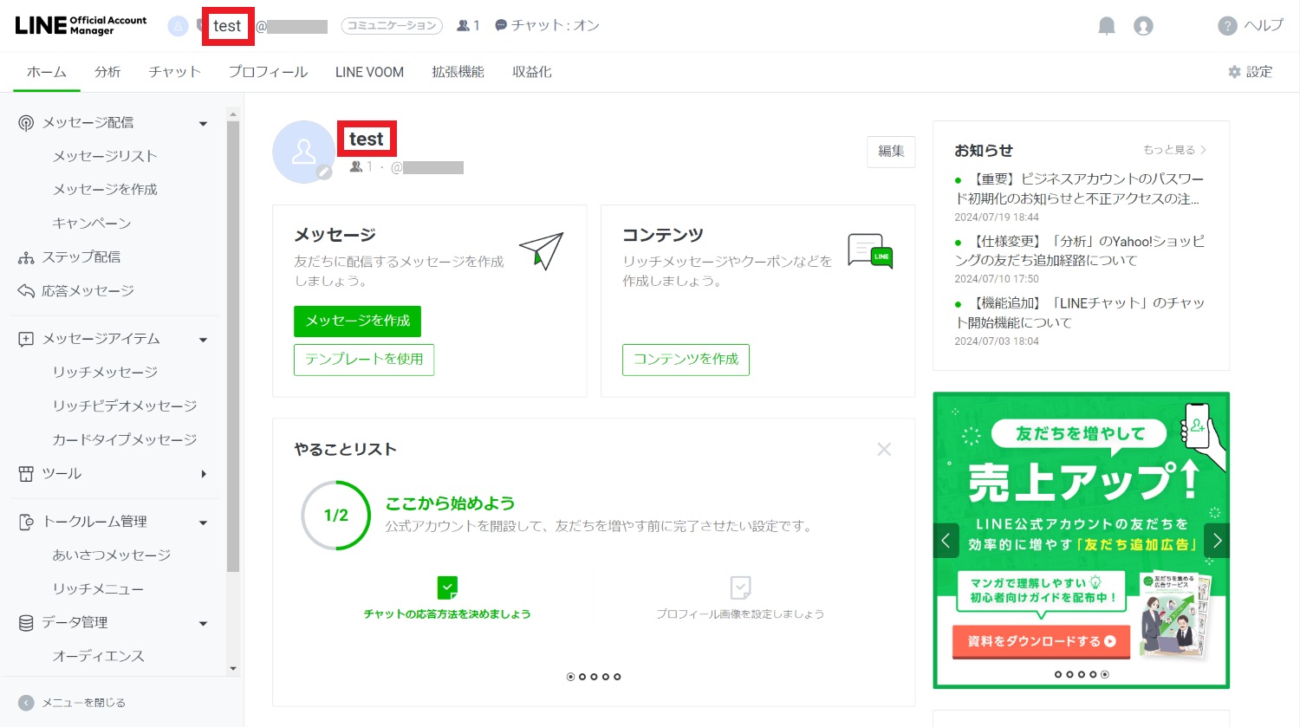The height and width of the screenshot is (727, 1300).
Task: Click the help question mark icon
Action: pos(1227,26)
